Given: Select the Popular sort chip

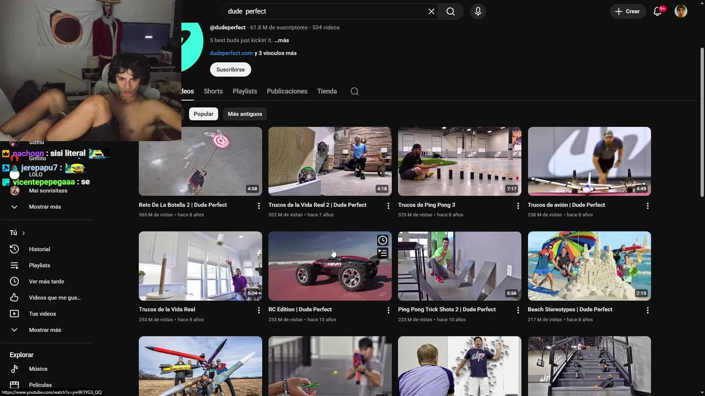Looking at the screenshot, I should pos(203,114).
